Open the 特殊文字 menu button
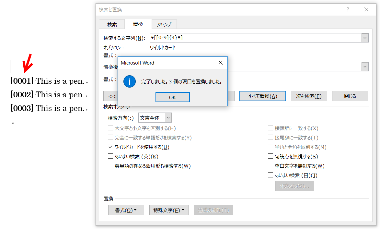This screenshot has height=229, width=380. 169,210
